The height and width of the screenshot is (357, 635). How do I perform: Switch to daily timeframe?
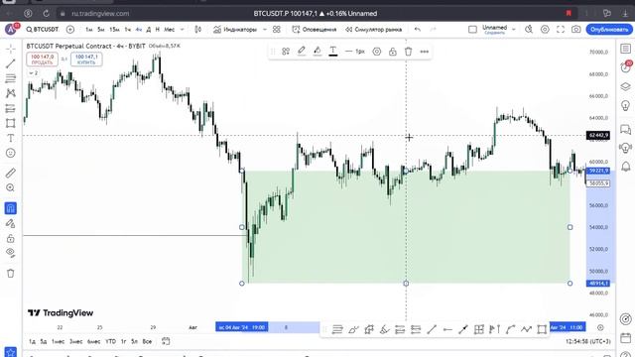[x=149, y=29]
